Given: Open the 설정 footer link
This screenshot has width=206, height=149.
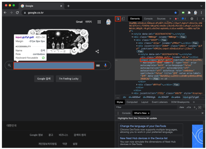Looking at the screenshot, I should coord(75,144).
